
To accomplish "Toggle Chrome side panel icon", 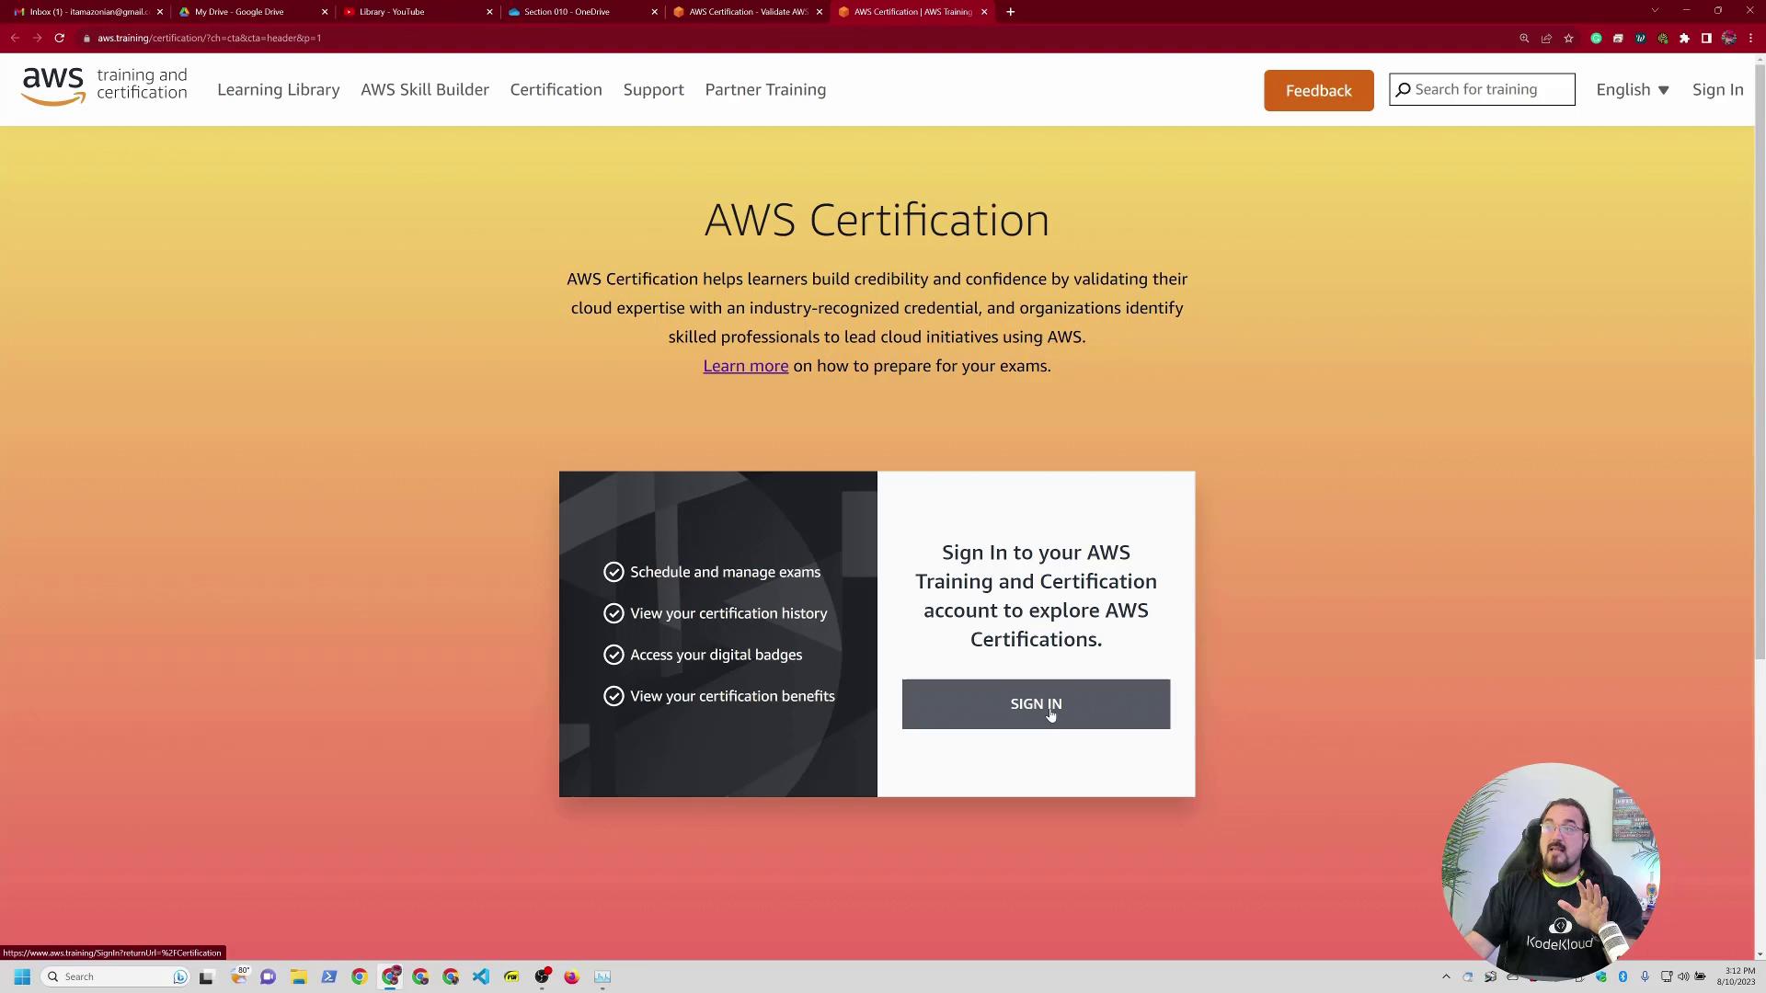I will click(x=1706, y=39).
